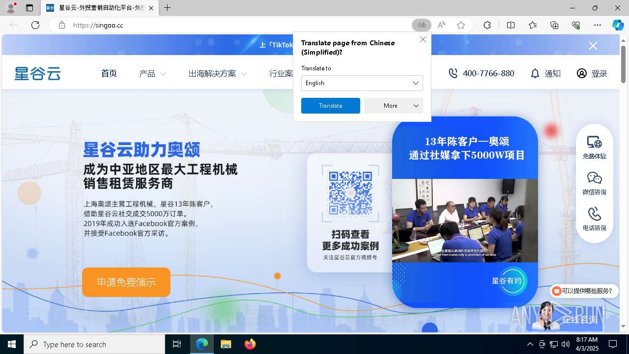This screenshot has height=354, width=629.
Task: Click the taskbar search box
Action: point(94,344)
